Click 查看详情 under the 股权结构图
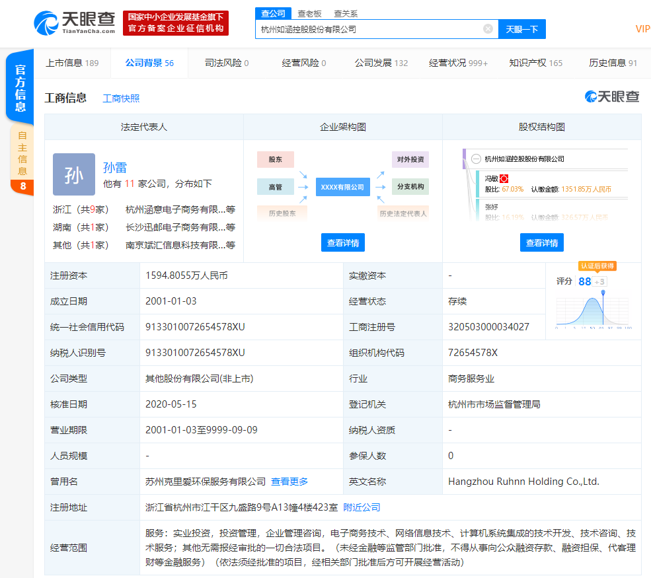Screen dimensions: 651x578 click(541, 242)
